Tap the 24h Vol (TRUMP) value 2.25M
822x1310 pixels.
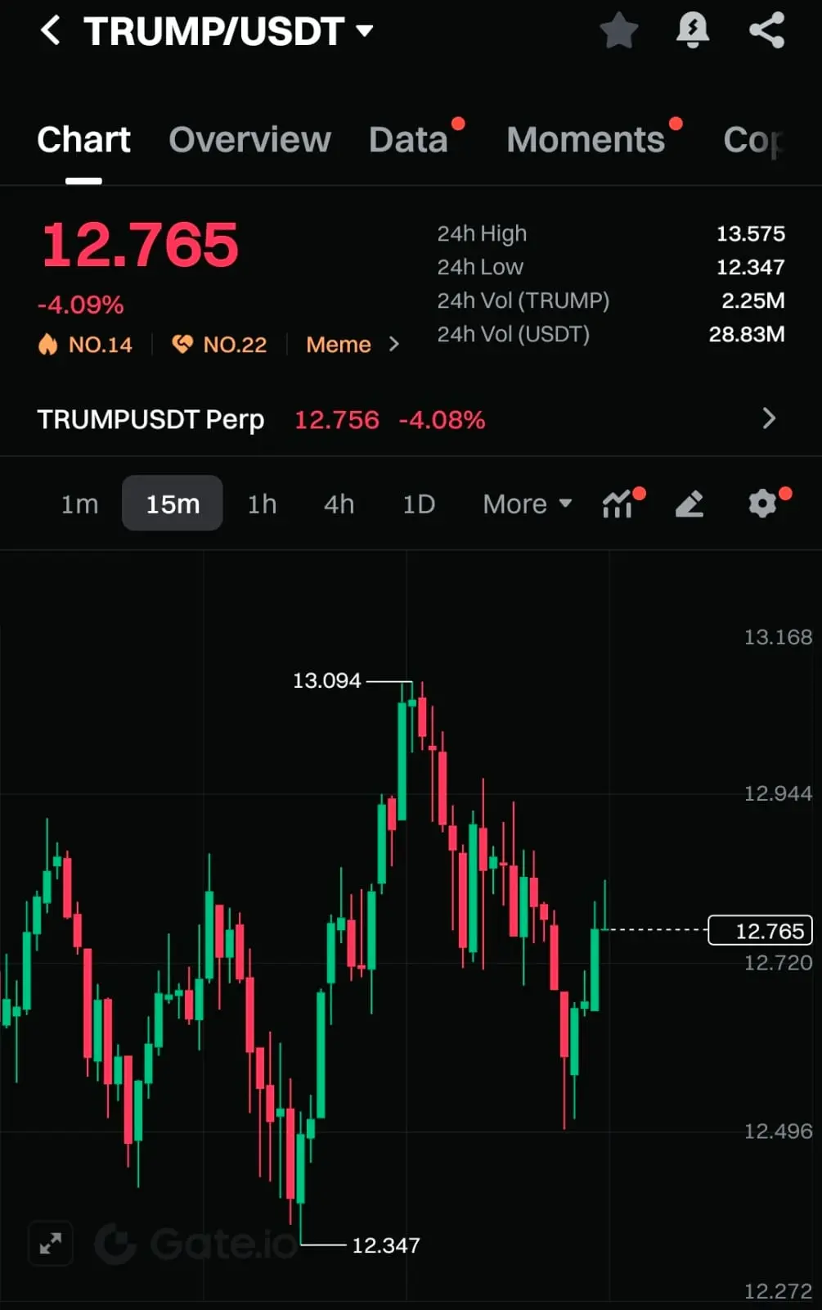(x=752, y=300)
